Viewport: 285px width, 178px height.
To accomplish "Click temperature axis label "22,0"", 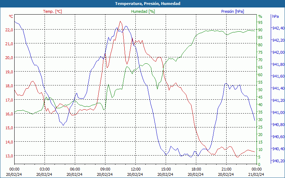I will click(9, 30).
